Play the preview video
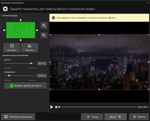The height and width of the screenshot is (121, 150). 52,107
